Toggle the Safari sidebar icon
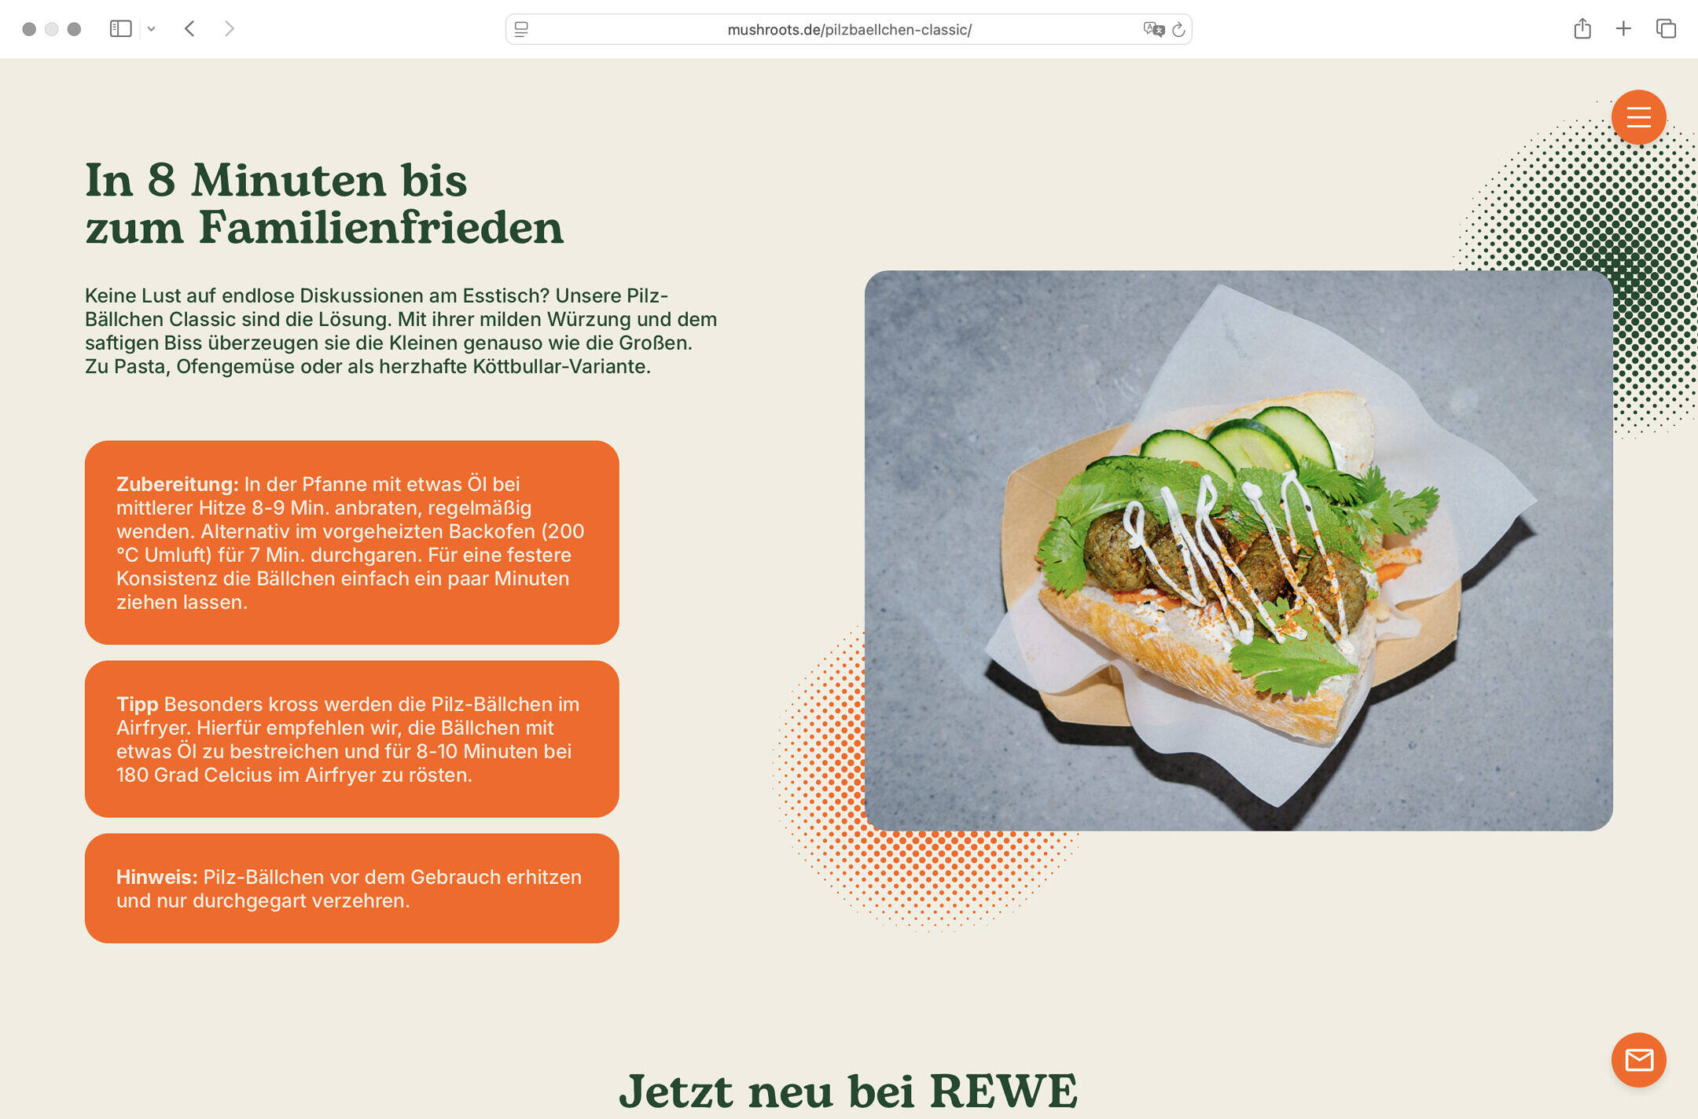 [x=120, y=29]
